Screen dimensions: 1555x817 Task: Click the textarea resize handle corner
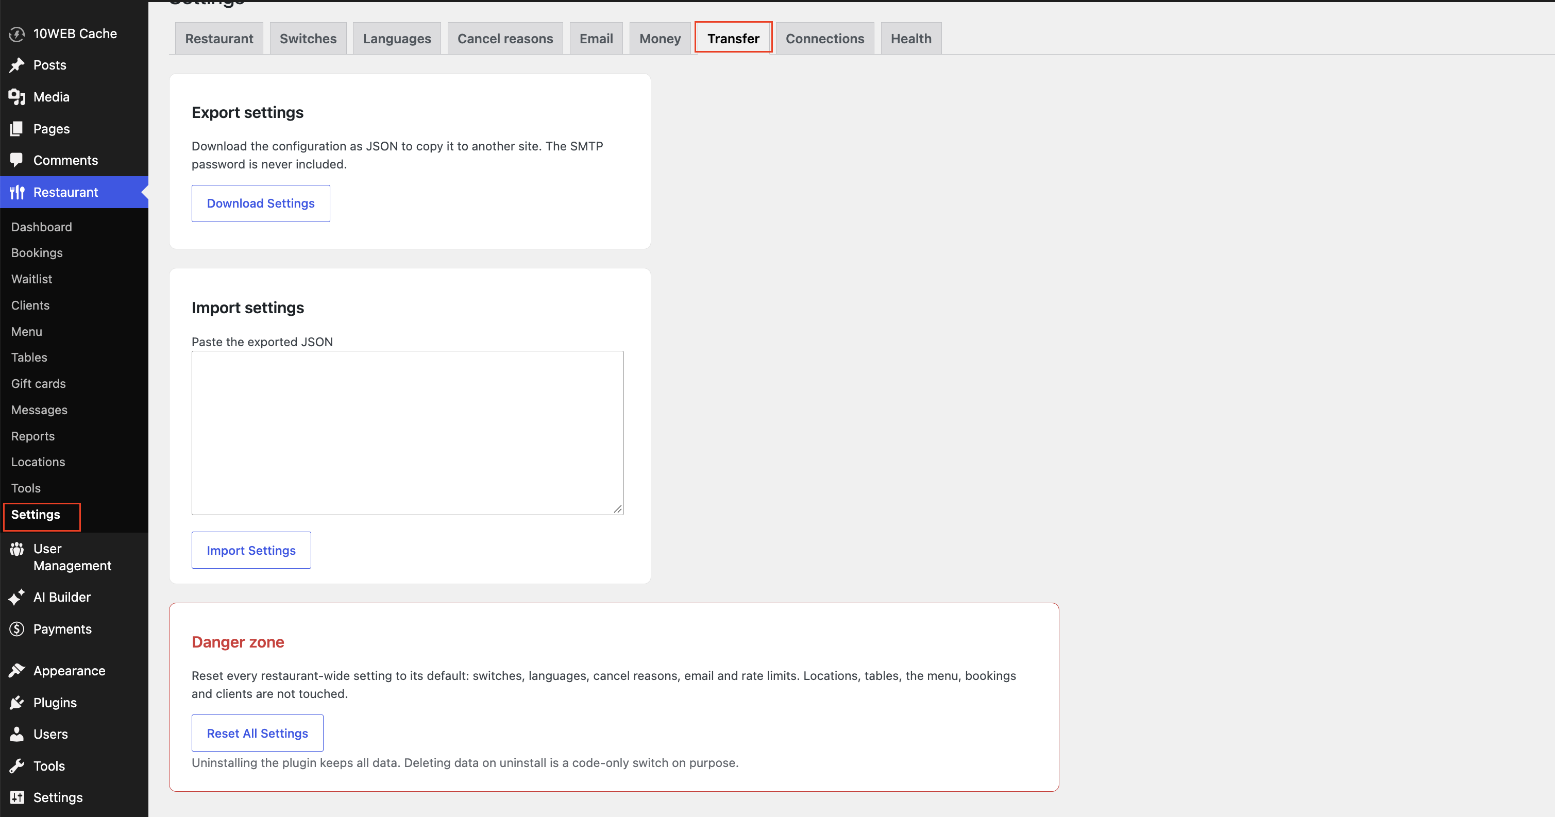(x=618, y=509)
